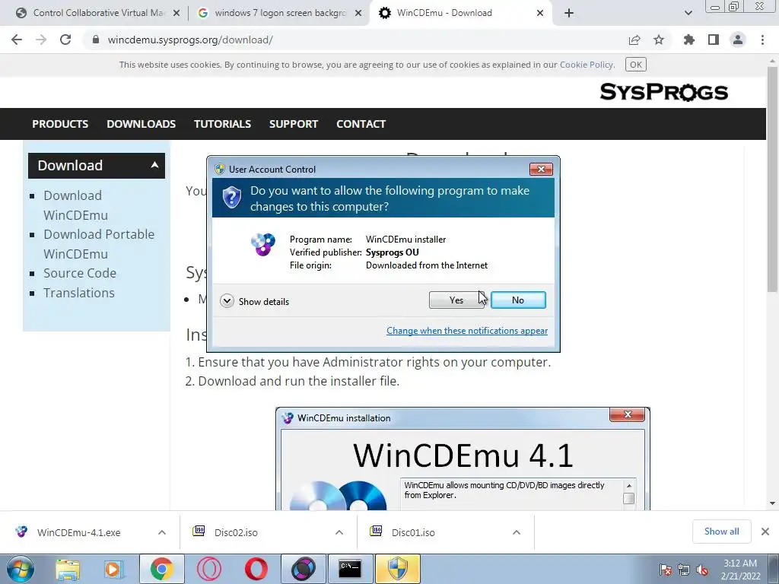Open Windows Explorer from the taskbar
Image resolution: width=779 pixels, height=584 pixels.
68,569
